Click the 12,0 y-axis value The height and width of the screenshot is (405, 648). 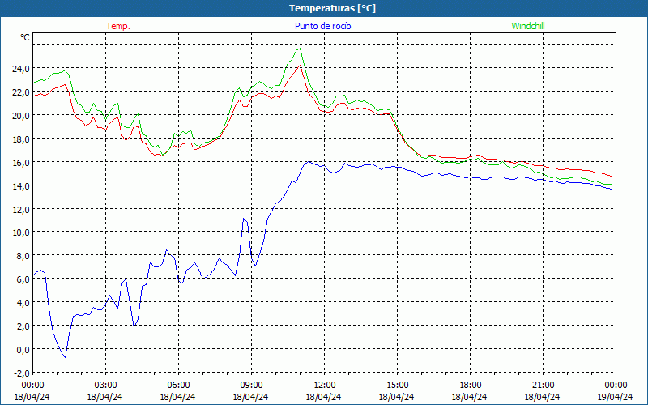(21, 209)
